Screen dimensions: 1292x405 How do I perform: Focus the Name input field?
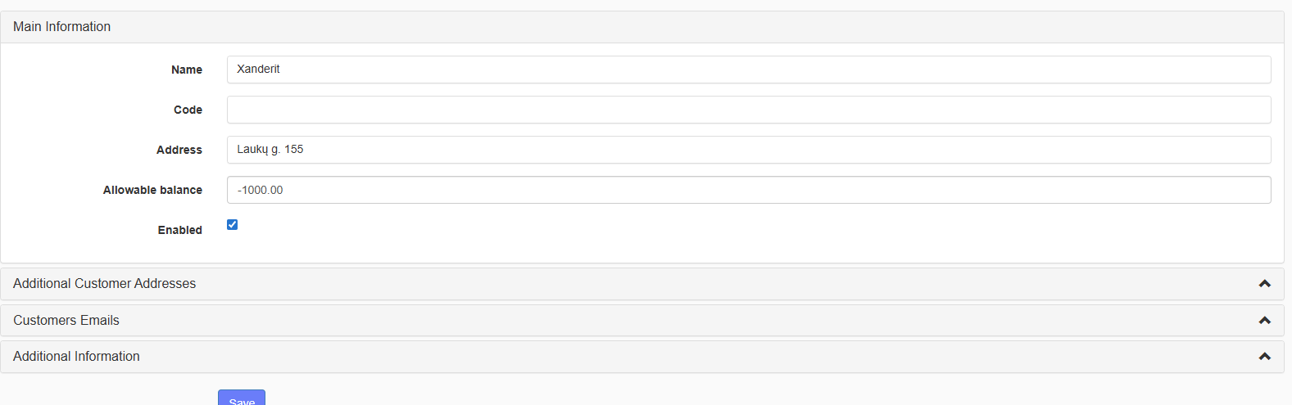coord(748,70)
